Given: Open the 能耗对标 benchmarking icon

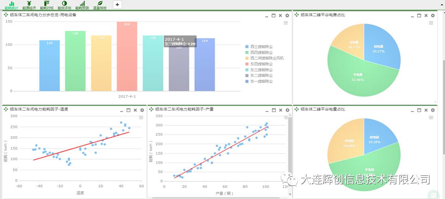Looking at the screenshot, I should coord(47,5).
